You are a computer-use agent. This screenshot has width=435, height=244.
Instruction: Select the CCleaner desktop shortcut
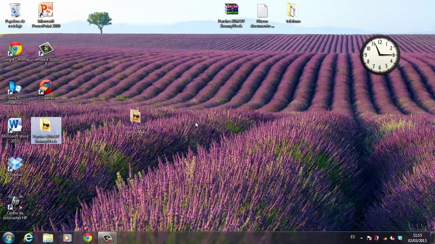point(46,90)
